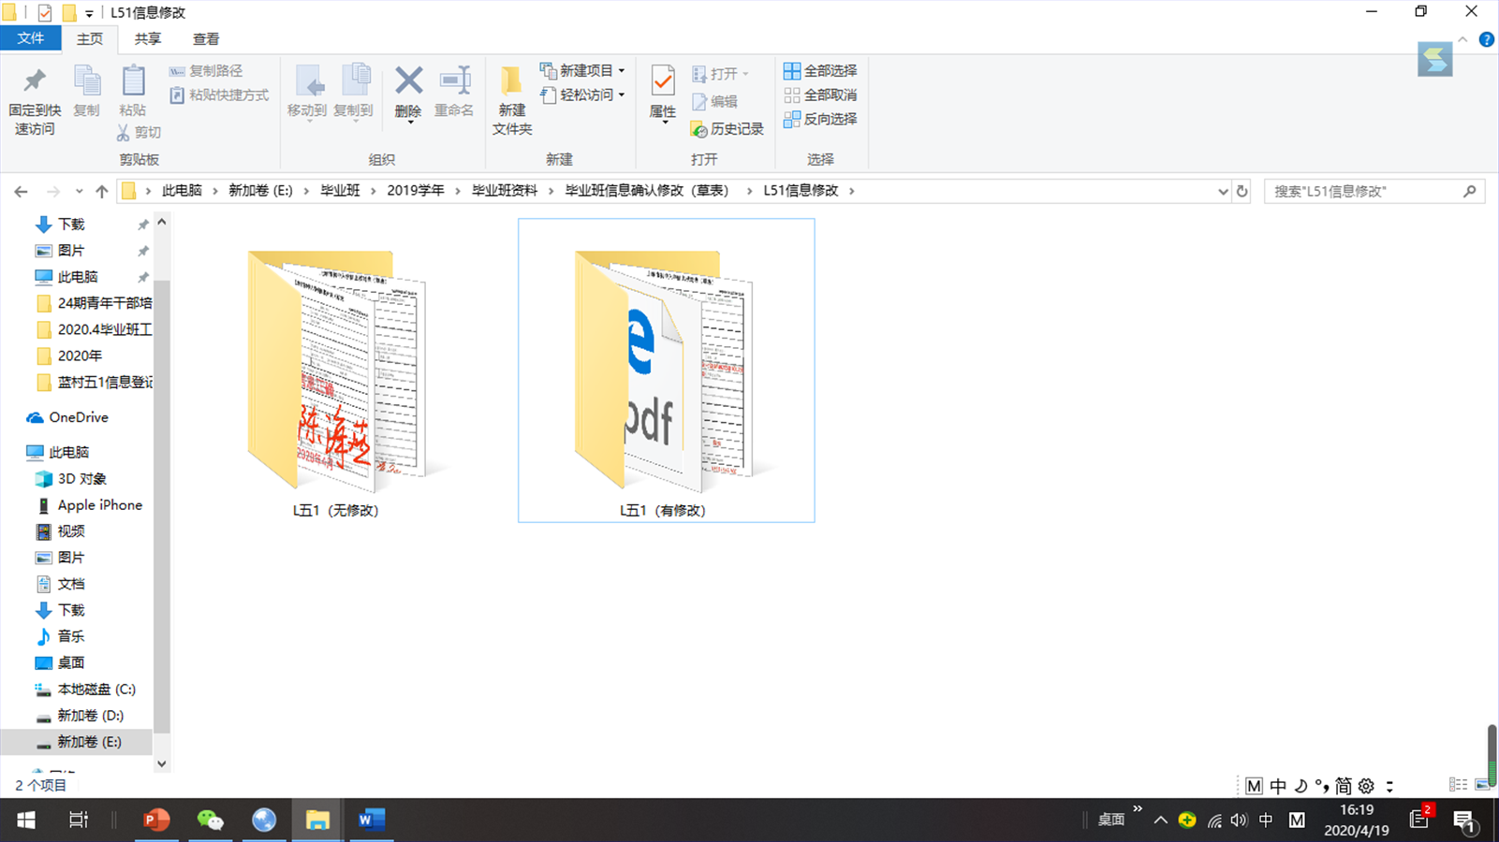
Task: Click Pin to Quick Access (固定到快速访问)
Action: (35, 100)
